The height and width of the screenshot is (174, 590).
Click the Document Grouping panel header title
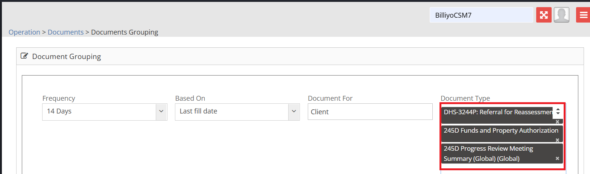click(x=67, y=57)
